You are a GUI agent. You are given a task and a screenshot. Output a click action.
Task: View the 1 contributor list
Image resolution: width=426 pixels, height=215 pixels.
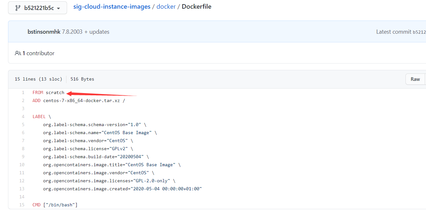[x=39, y=53]
